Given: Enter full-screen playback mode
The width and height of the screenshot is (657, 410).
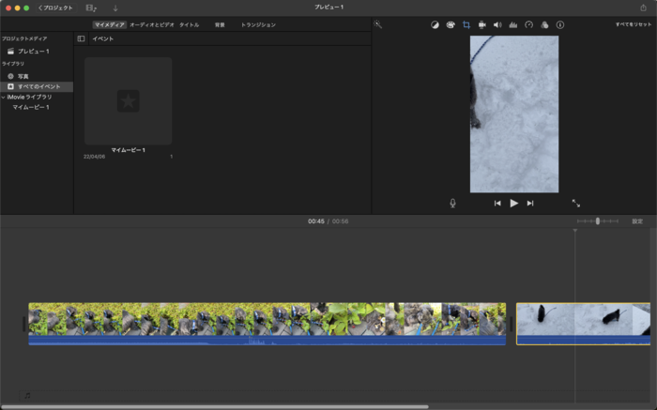Looking at the screenshot, I should [x=576, y=203].
